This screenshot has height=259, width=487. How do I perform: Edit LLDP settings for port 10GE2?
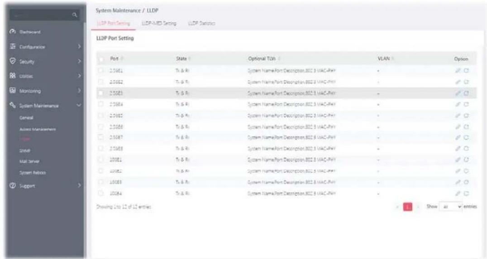point(458,171)
